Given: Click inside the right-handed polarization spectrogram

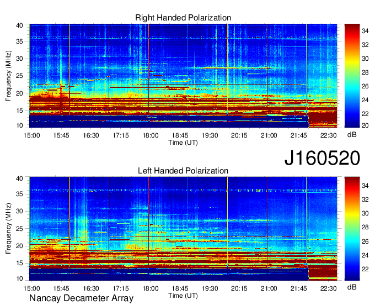Looking at the screenshot, I should click(183, 76).
